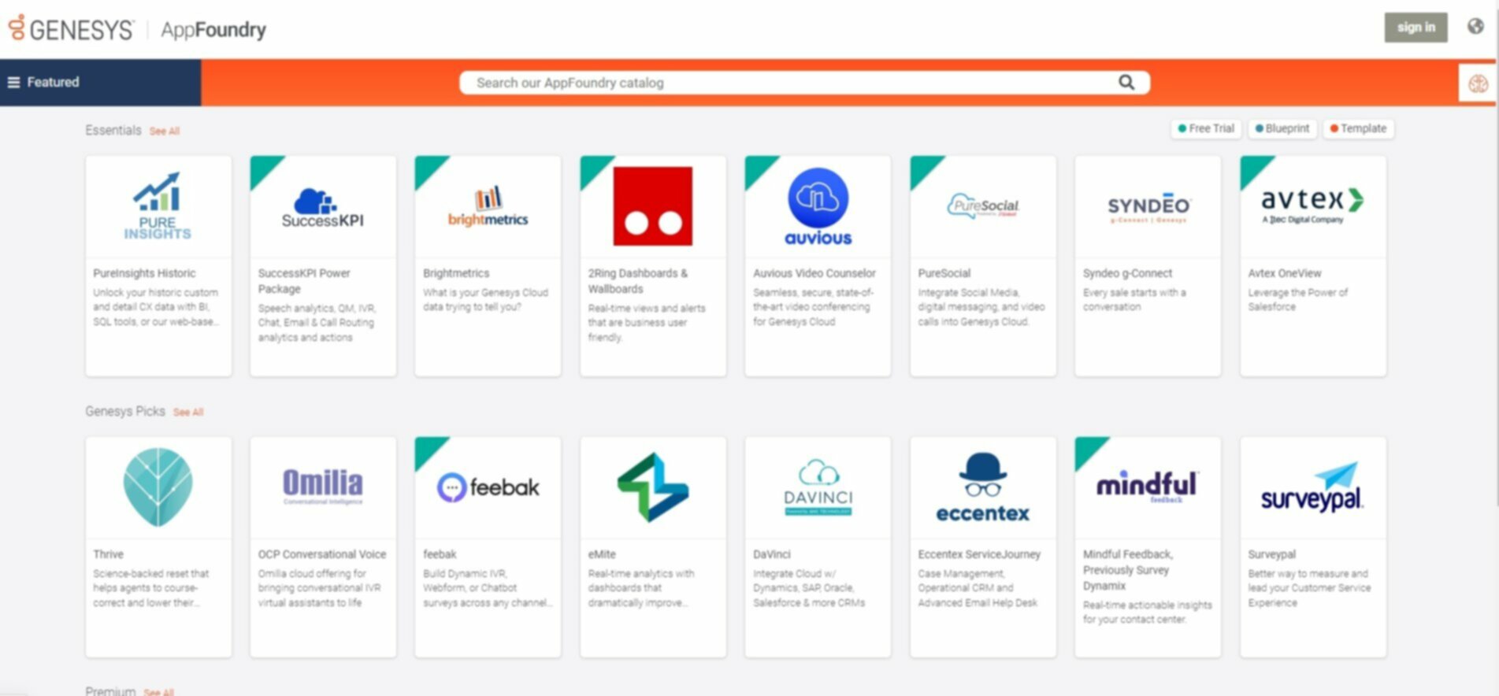Click Genesys Picks section heading

pos(125,411)
